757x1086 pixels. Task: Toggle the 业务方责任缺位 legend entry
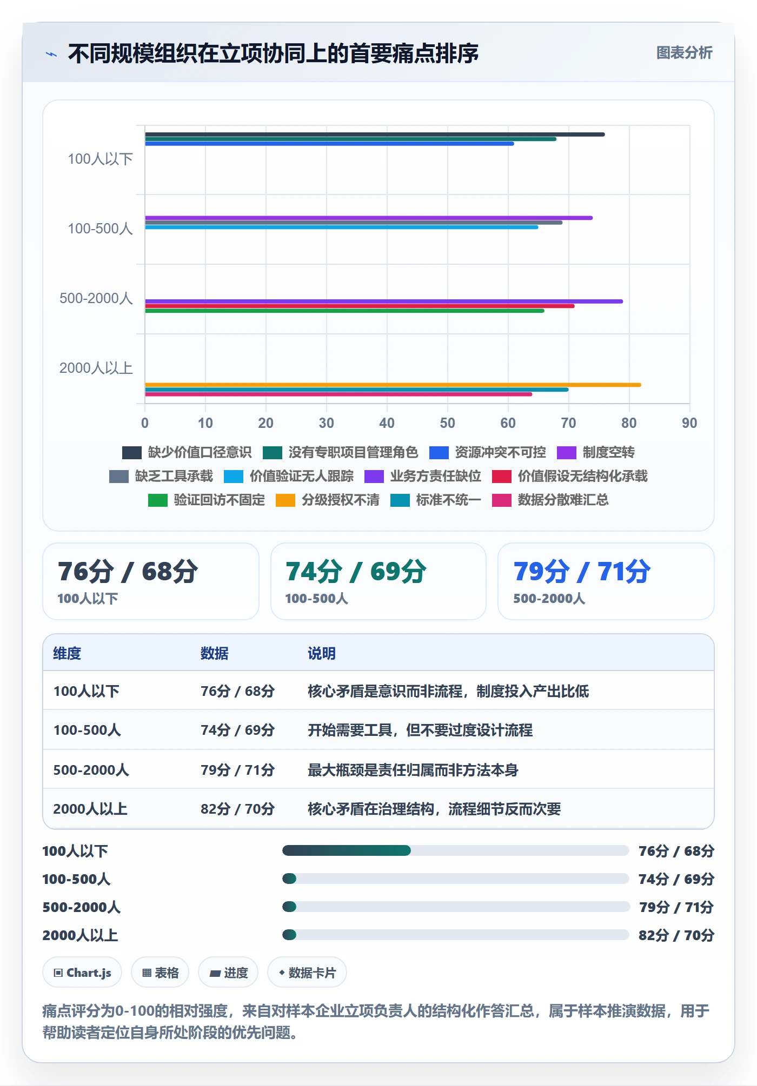(x=423, y=476)
